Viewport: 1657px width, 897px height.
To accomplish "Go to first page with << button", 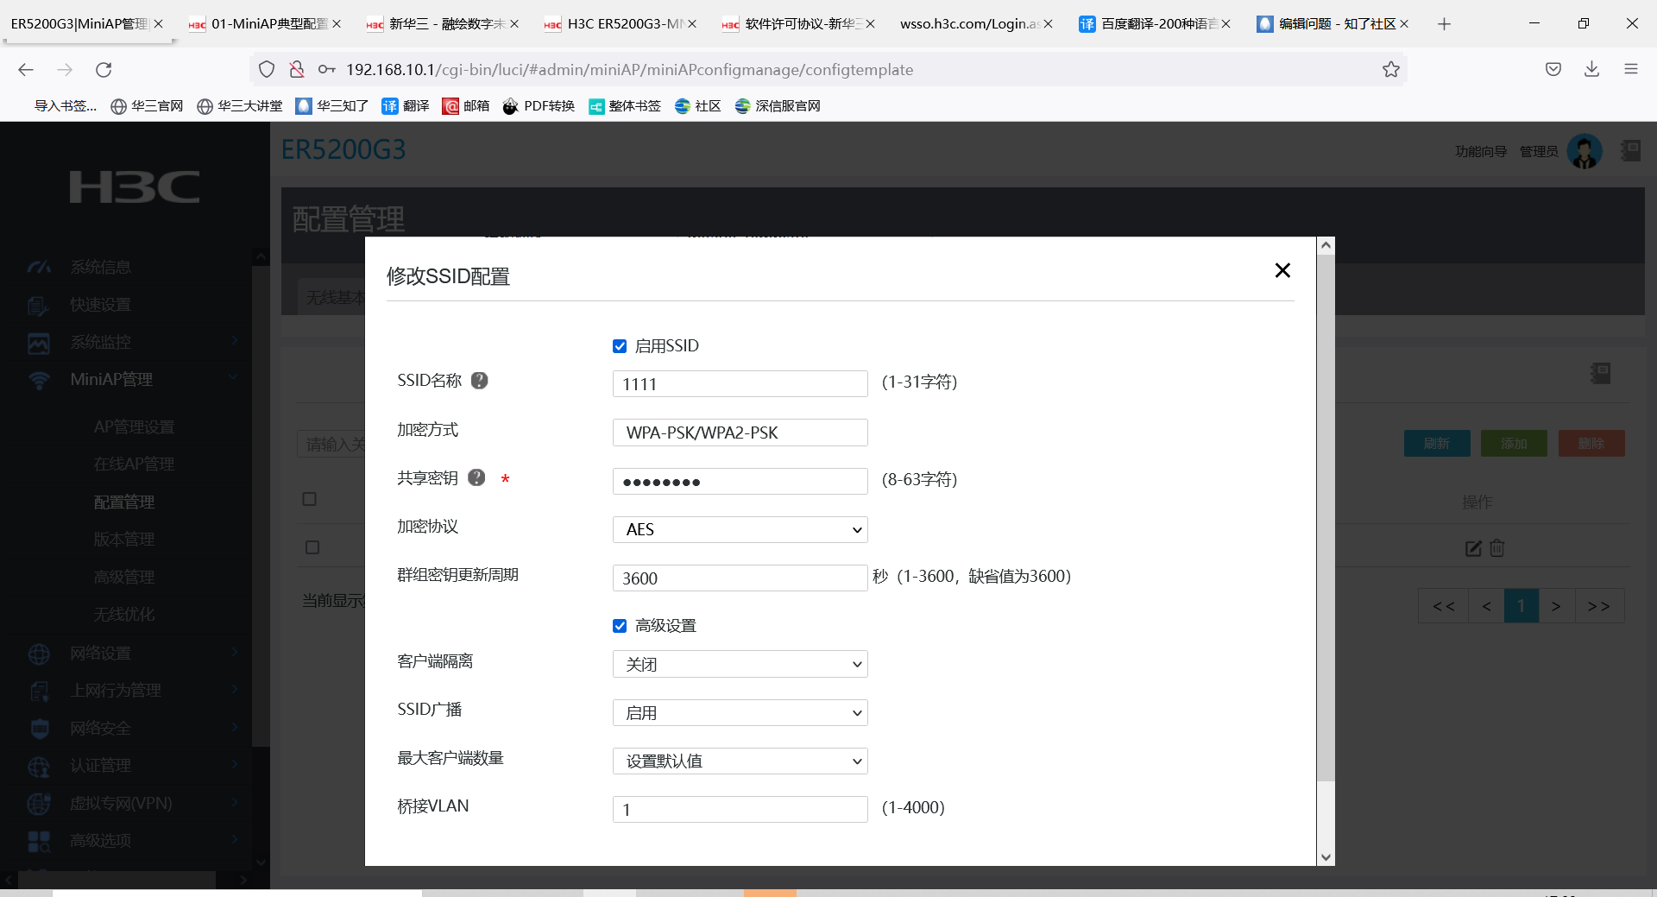I will point(1444,606).
